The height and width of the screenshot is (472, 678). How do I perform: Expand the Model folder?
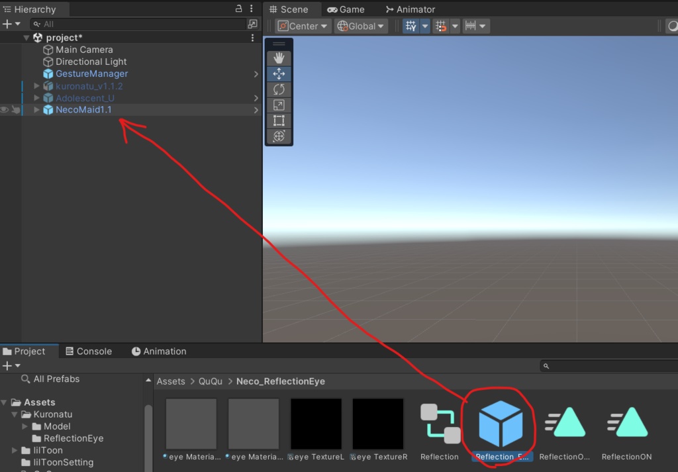pyautogui.click(x=24, y=426)
